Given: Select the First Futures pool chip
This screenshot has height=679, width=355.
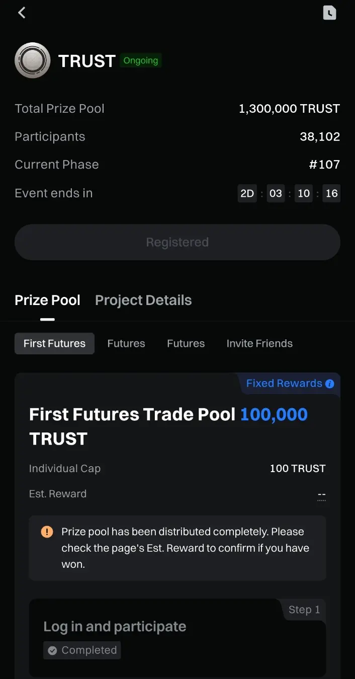Looking at the screenshot, I should [x=54, y=344].
